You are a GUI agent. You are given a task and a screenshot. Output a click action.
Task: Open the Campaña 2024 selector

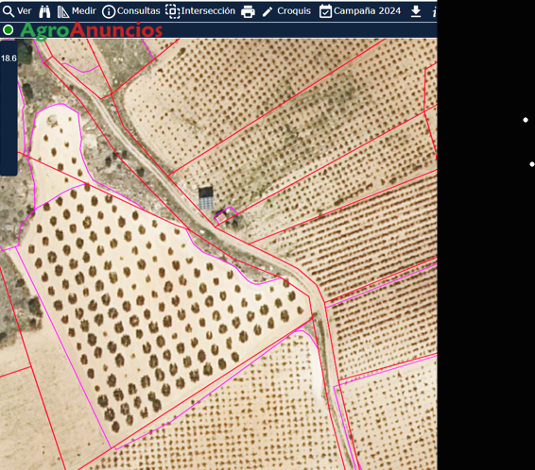tap(360, 11)
